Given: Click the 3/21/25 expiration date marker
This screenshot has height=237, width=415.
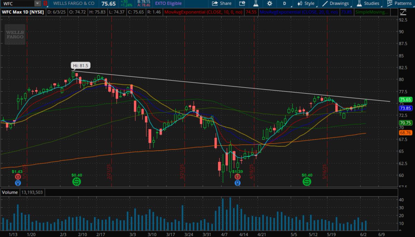Looking at the screenshot, I should point(182,172).
